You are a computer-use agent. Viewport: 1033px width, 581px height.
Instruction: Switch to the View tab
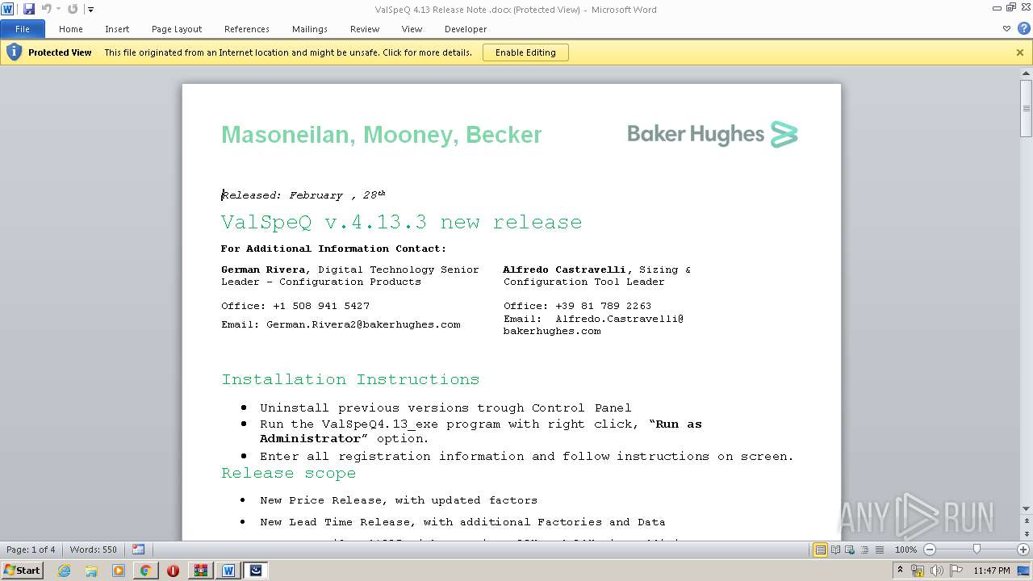pyautogui.click(x=412, y=29)
